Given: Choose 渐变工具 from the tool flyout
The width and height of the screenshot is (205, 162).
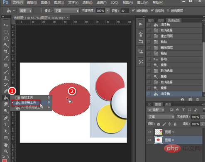Looking at the screenshot, I should pos(32,98).
